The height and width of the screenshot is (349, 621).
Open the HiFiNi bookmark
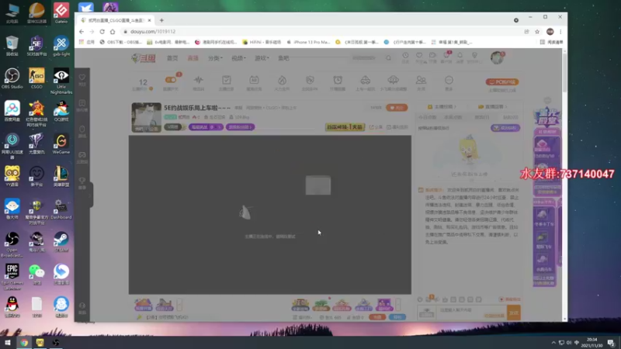coord(262,42)
